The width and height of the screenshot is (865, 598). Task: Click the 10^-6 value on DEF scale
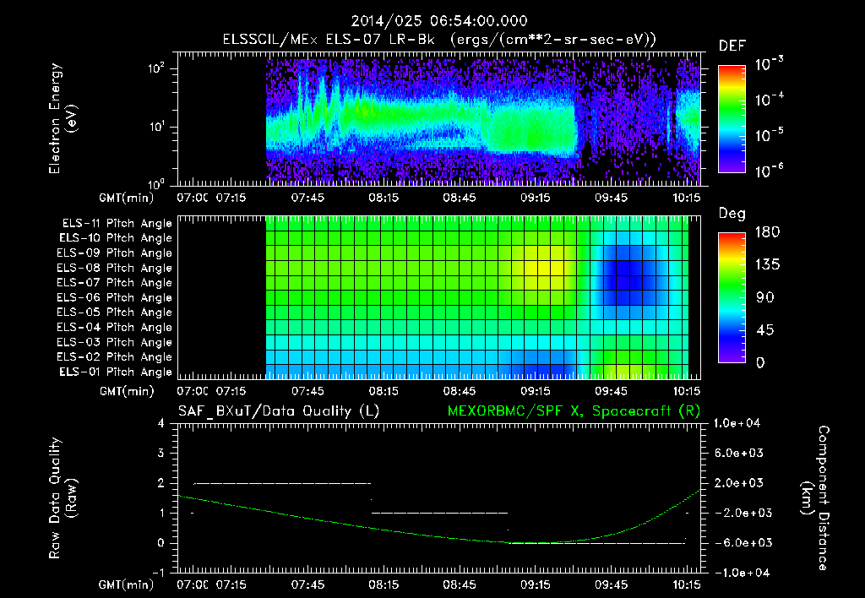[x=769, y=171]
